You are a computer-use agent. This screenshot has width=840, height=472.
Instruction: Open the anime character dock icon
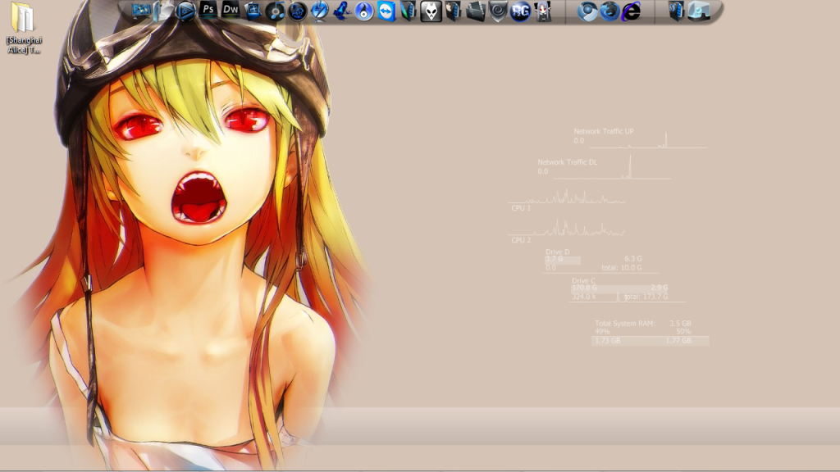[x=542, y=11]
